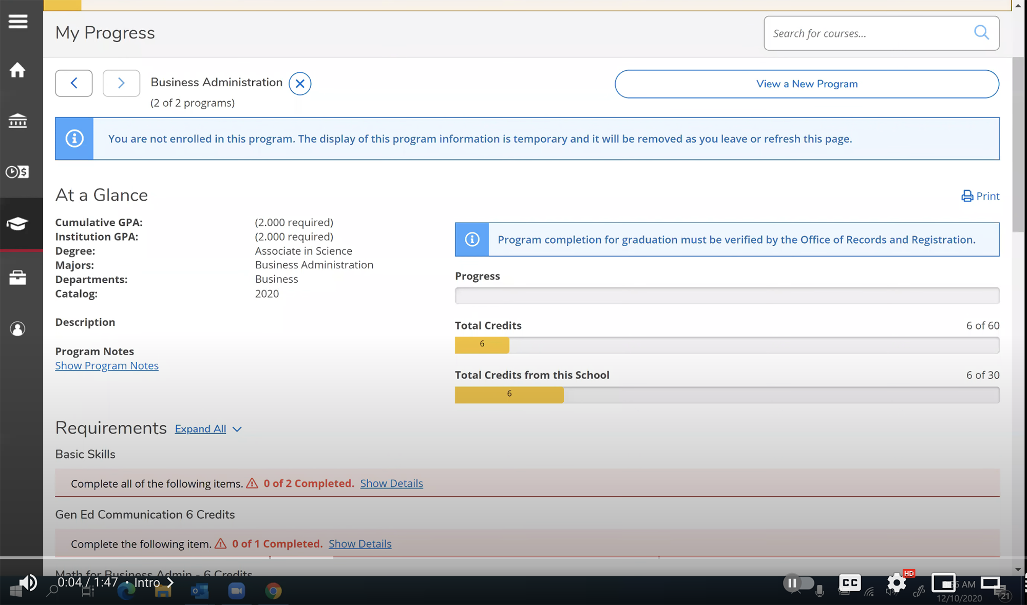
Task: Click View a New Program button
Action: (807, 84)
